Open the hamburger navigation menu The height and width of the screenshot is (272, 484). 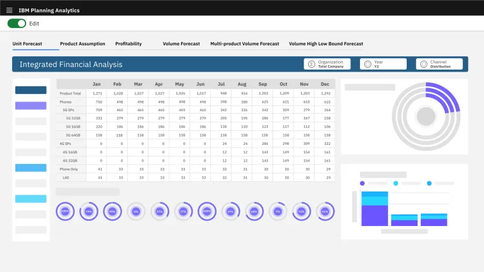(9, 11)
